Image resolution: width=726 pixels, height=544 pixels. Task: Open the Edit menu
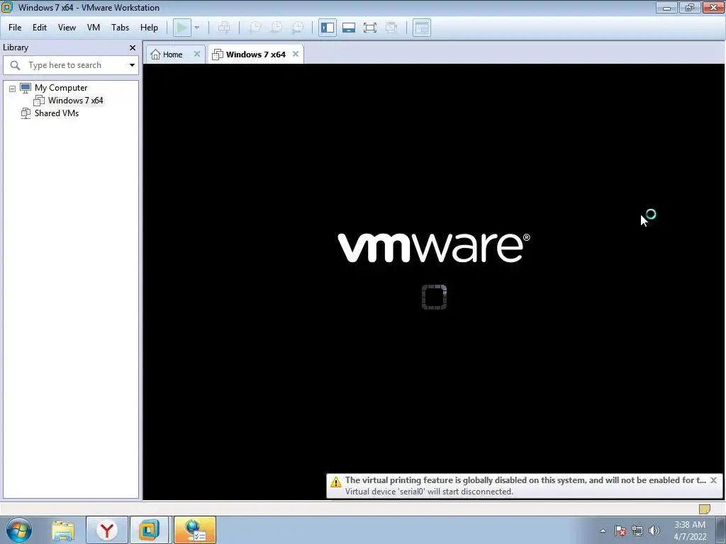point(40,28)
